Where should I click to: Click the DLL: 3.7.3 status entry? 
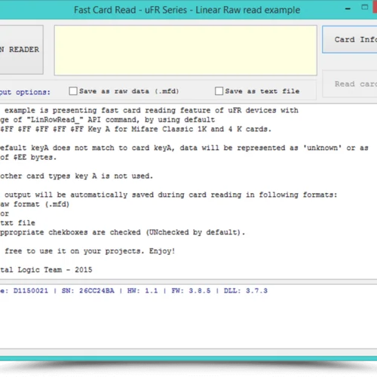(x=246, y=291)
